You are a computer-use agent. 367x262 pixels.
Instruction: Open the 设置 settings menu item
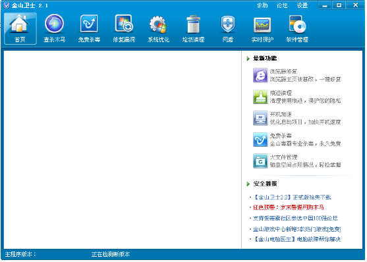coord(302,5)
